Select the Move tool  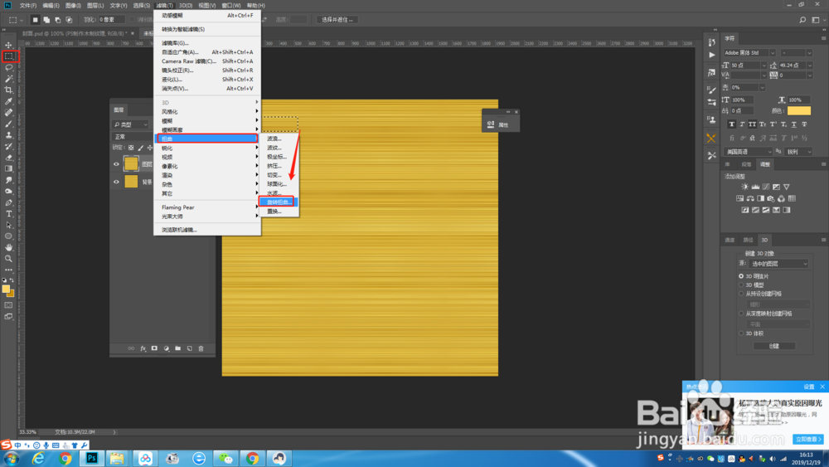(8, 45)
